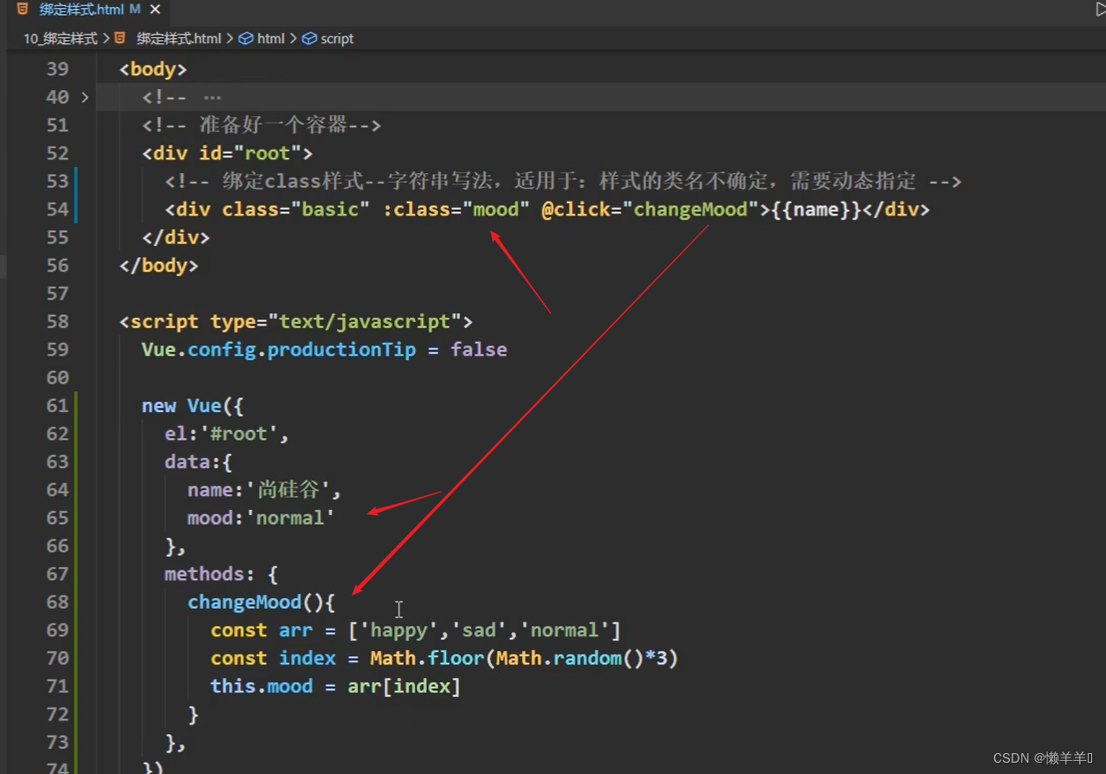
Task: Close the 绑定样式.html editor tab
Action: tap(155, 10)
